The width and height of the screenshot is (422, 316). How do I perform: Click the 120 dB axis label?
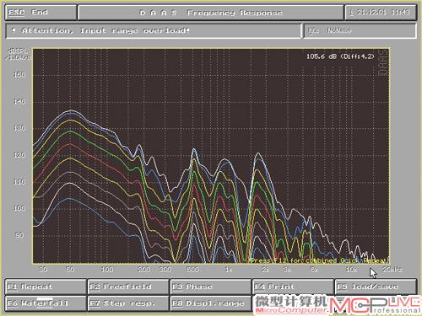(x=19, y=155)
